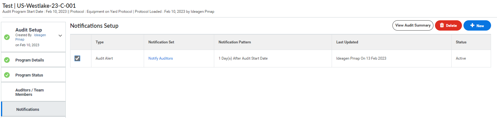Select the Notifications sidebar item
This screenshot has width=497, height=118.
coord(34,109)
